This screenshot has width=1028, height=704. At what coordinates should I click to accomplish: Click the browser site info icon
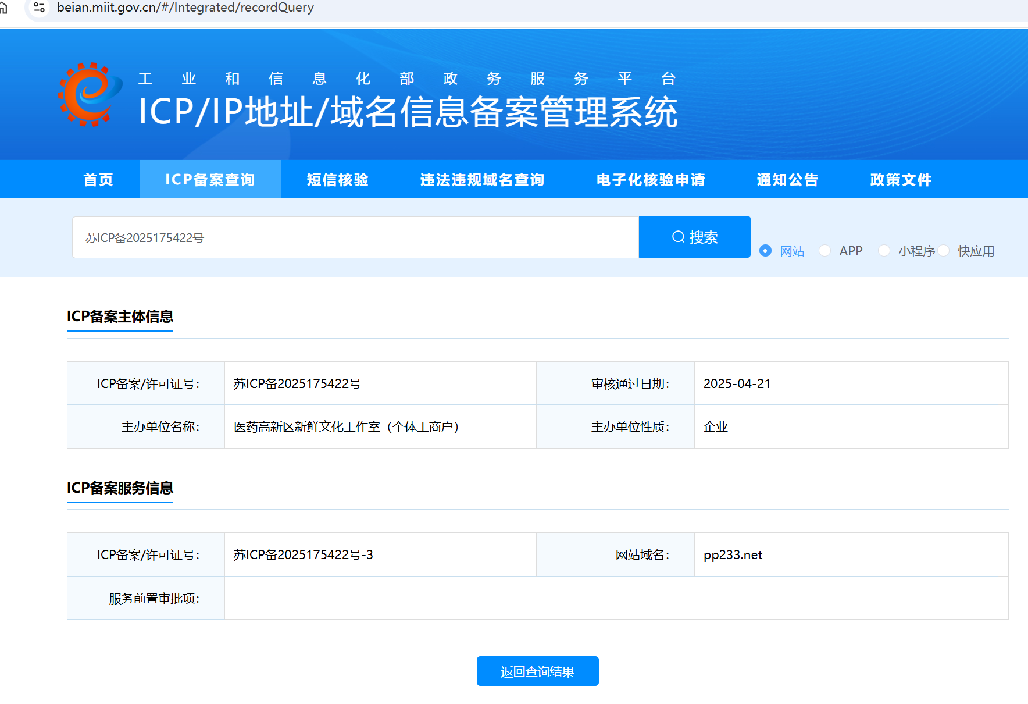point(39,8)
